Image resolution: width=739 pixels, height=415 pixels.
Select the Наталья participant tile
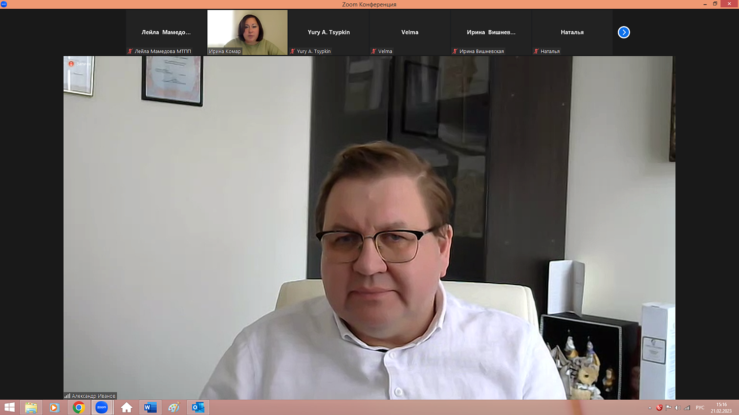(x=572, y=32)
